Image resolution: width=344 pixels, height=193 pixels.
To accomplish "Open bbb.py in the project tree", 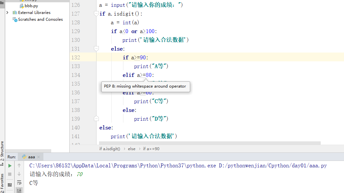I will tap(31, 6).
